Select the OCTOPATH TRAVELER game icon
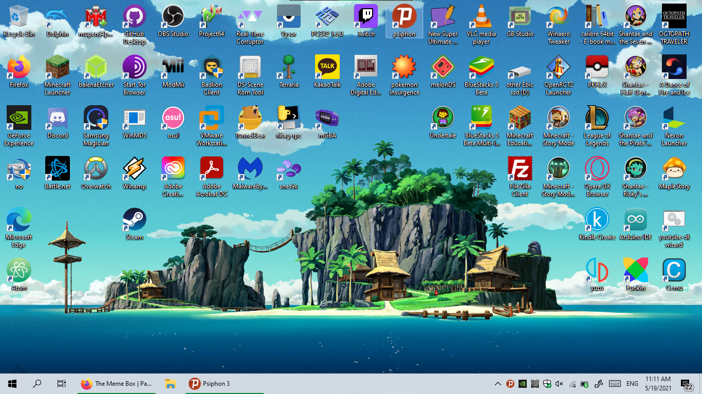This screenshot has height=394, width=702. [x=674, y=25]
